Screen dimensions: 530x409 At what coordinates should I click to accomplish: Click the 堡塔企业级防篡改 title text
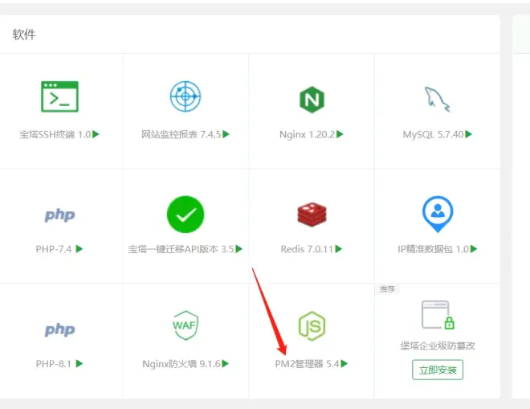[438, 346]
